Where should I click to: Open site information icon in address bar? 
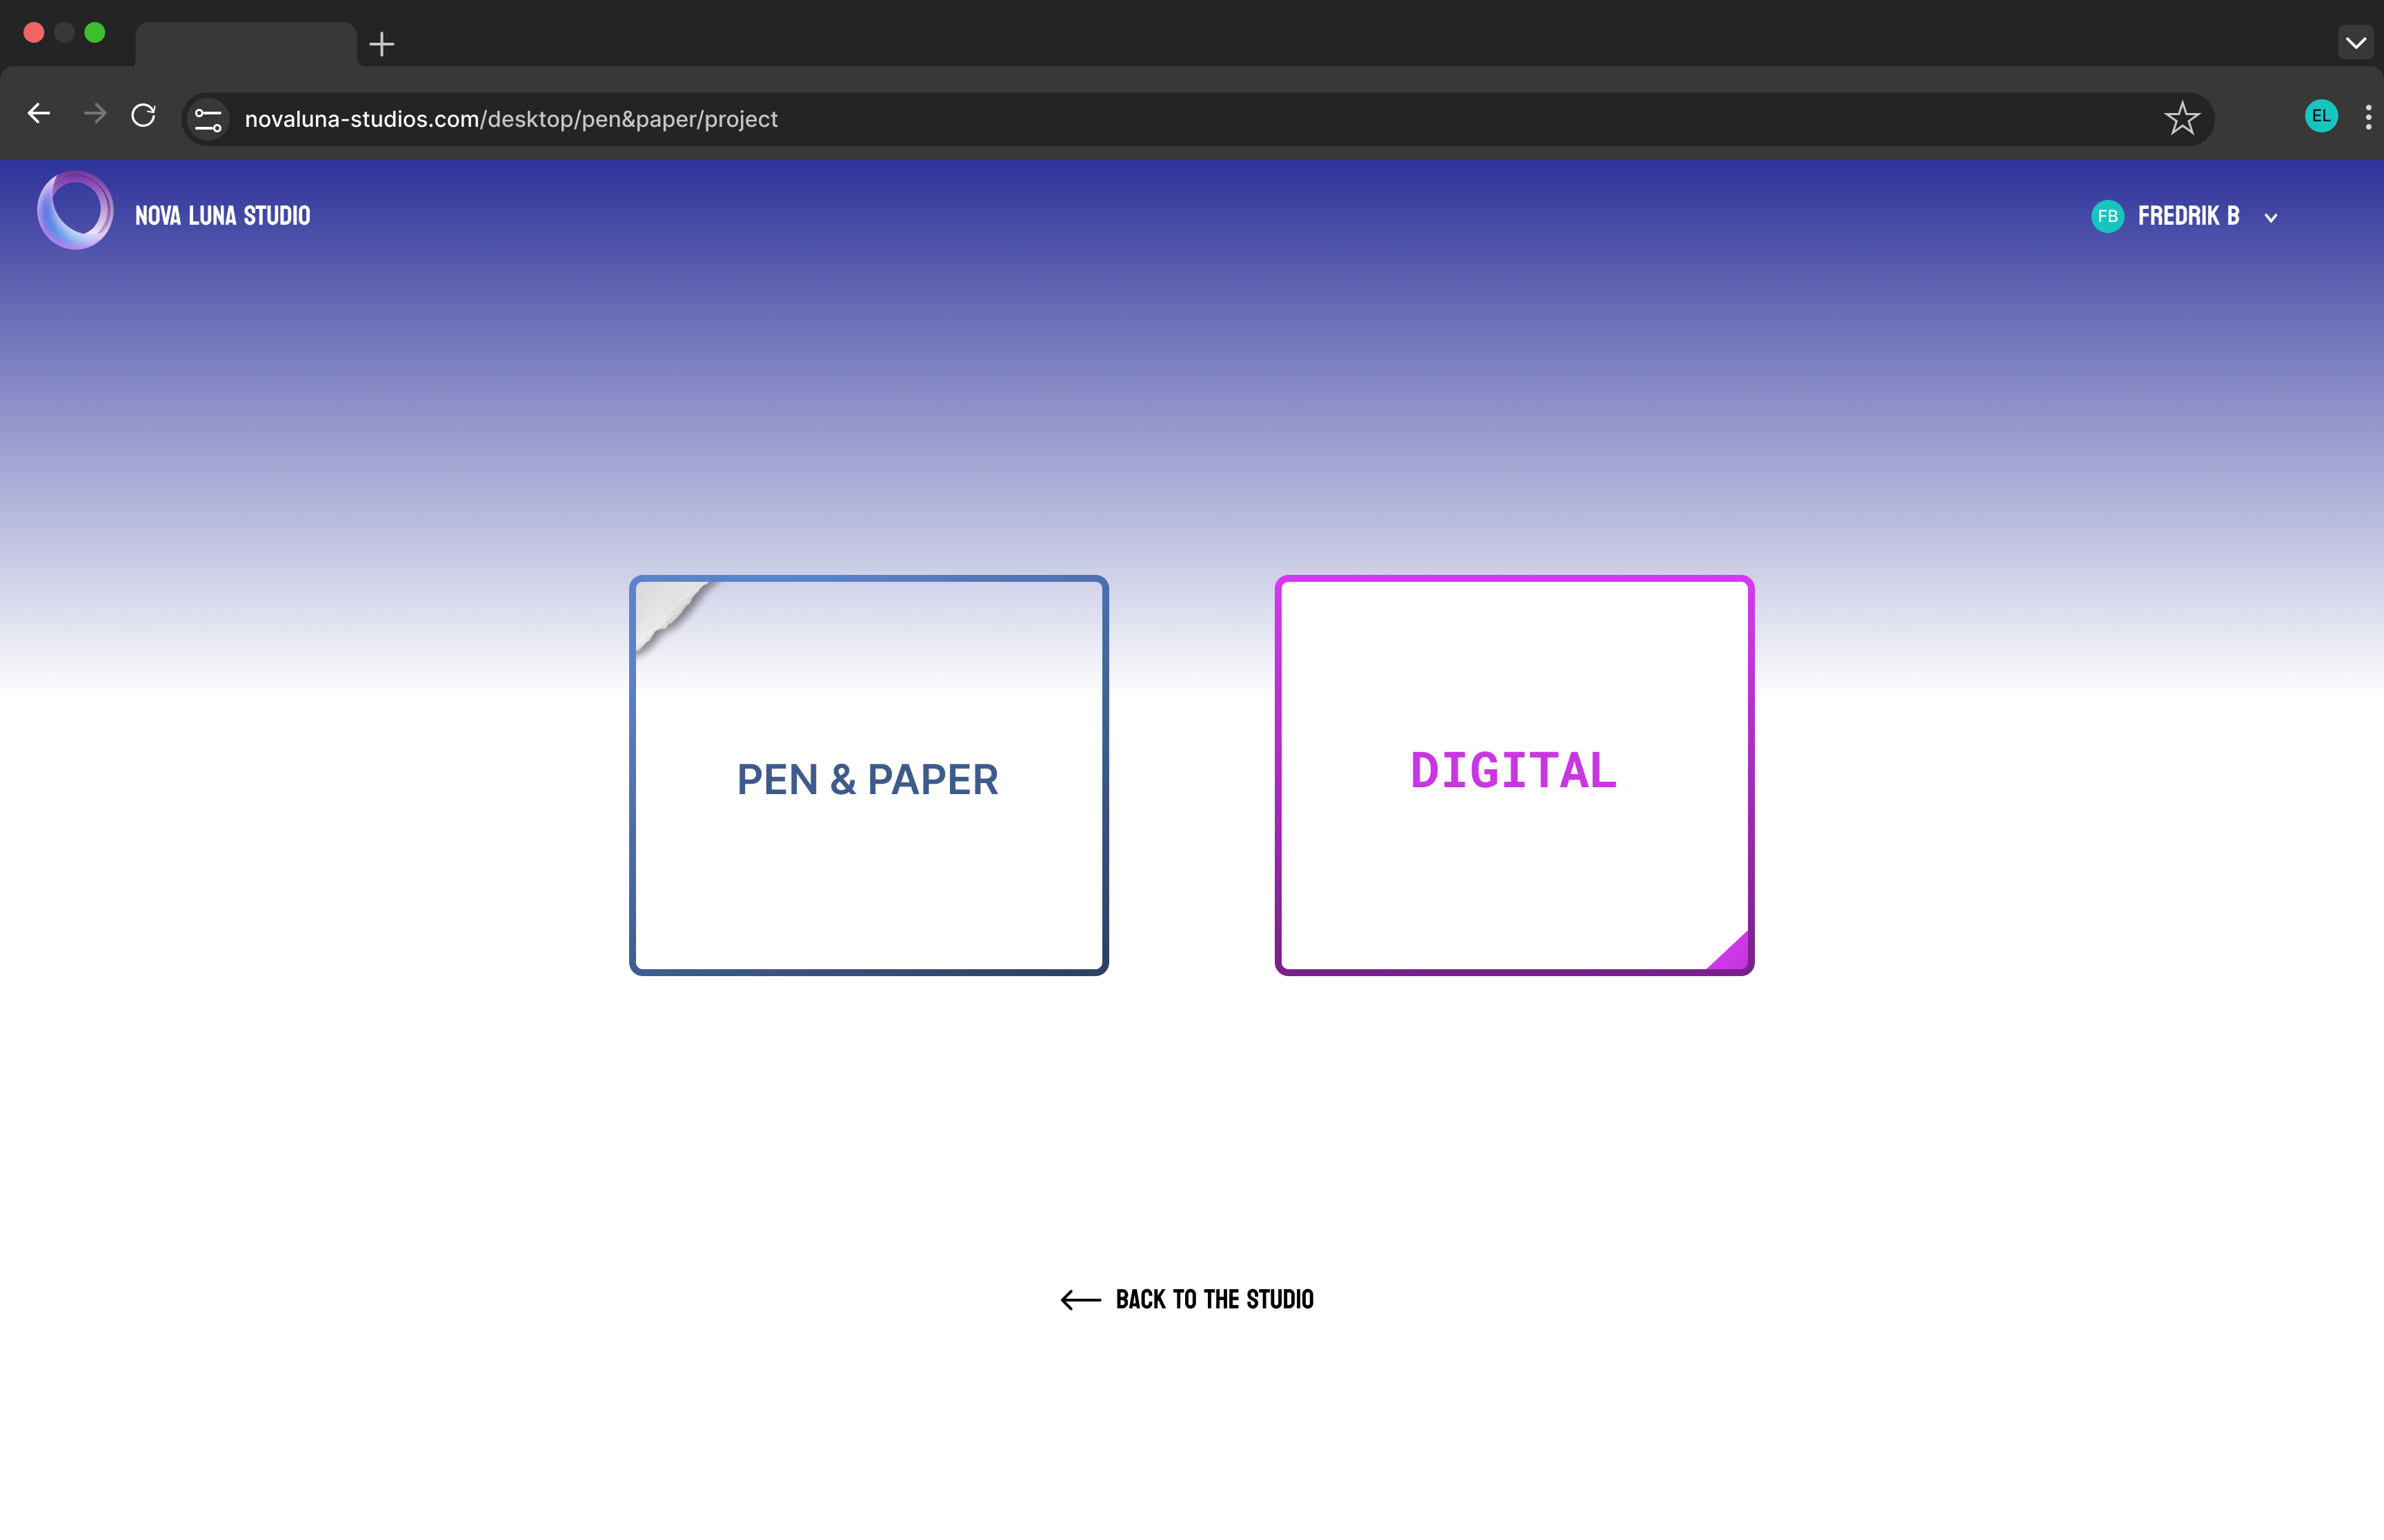point(208,119)
